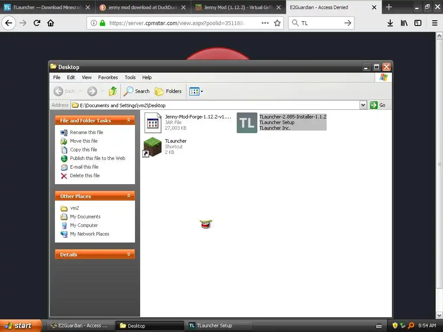Switch to TLauncher Setup taskbar button

click(218, 326)
